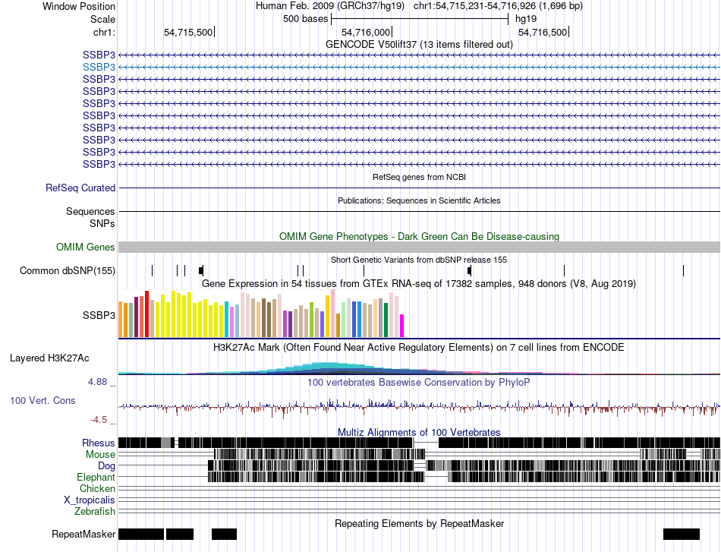Click the Window Position label
Image resolution: width=721 pixels, height=552 pixels.
point(79,6)
